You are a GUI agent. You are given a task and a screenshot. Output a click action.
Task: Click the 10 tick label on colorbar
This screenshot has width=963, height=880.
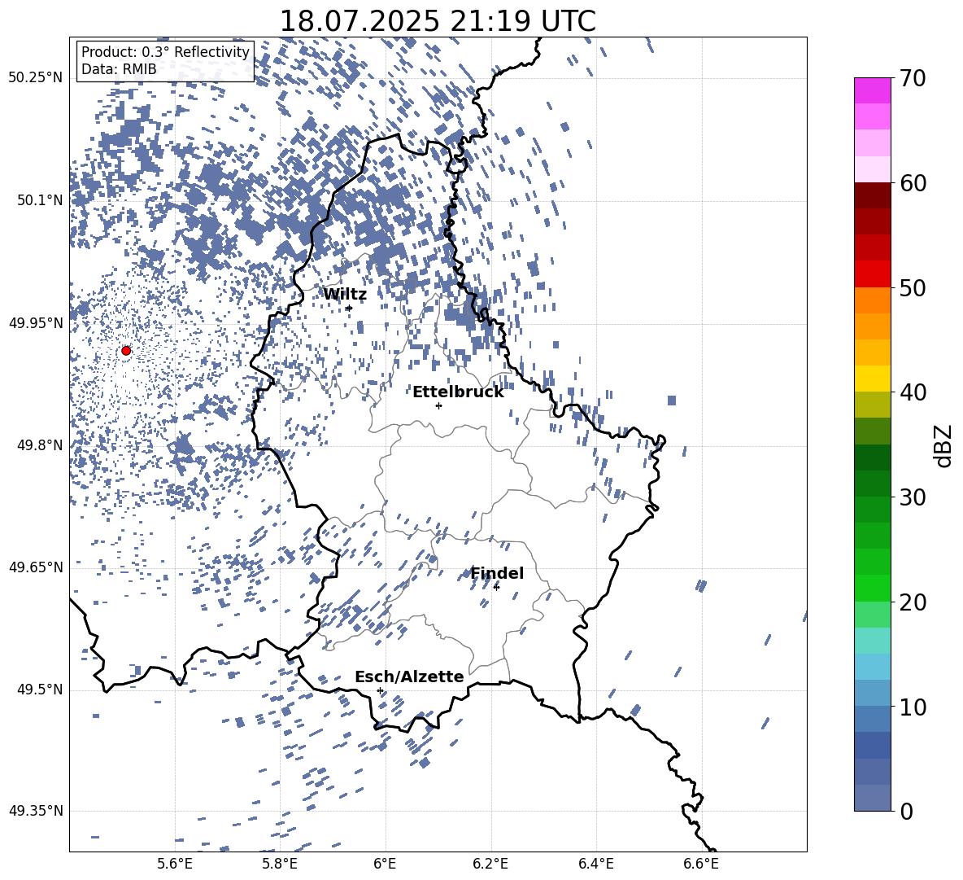pyautogui.click(x=913, y=707)
